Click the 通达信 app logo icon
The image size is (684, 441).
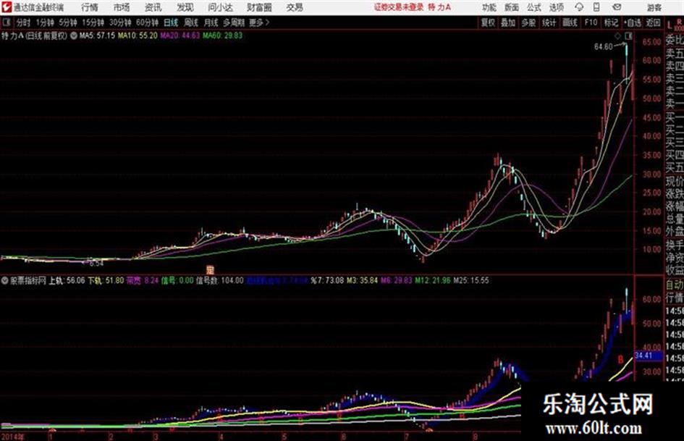click(7, 7)
